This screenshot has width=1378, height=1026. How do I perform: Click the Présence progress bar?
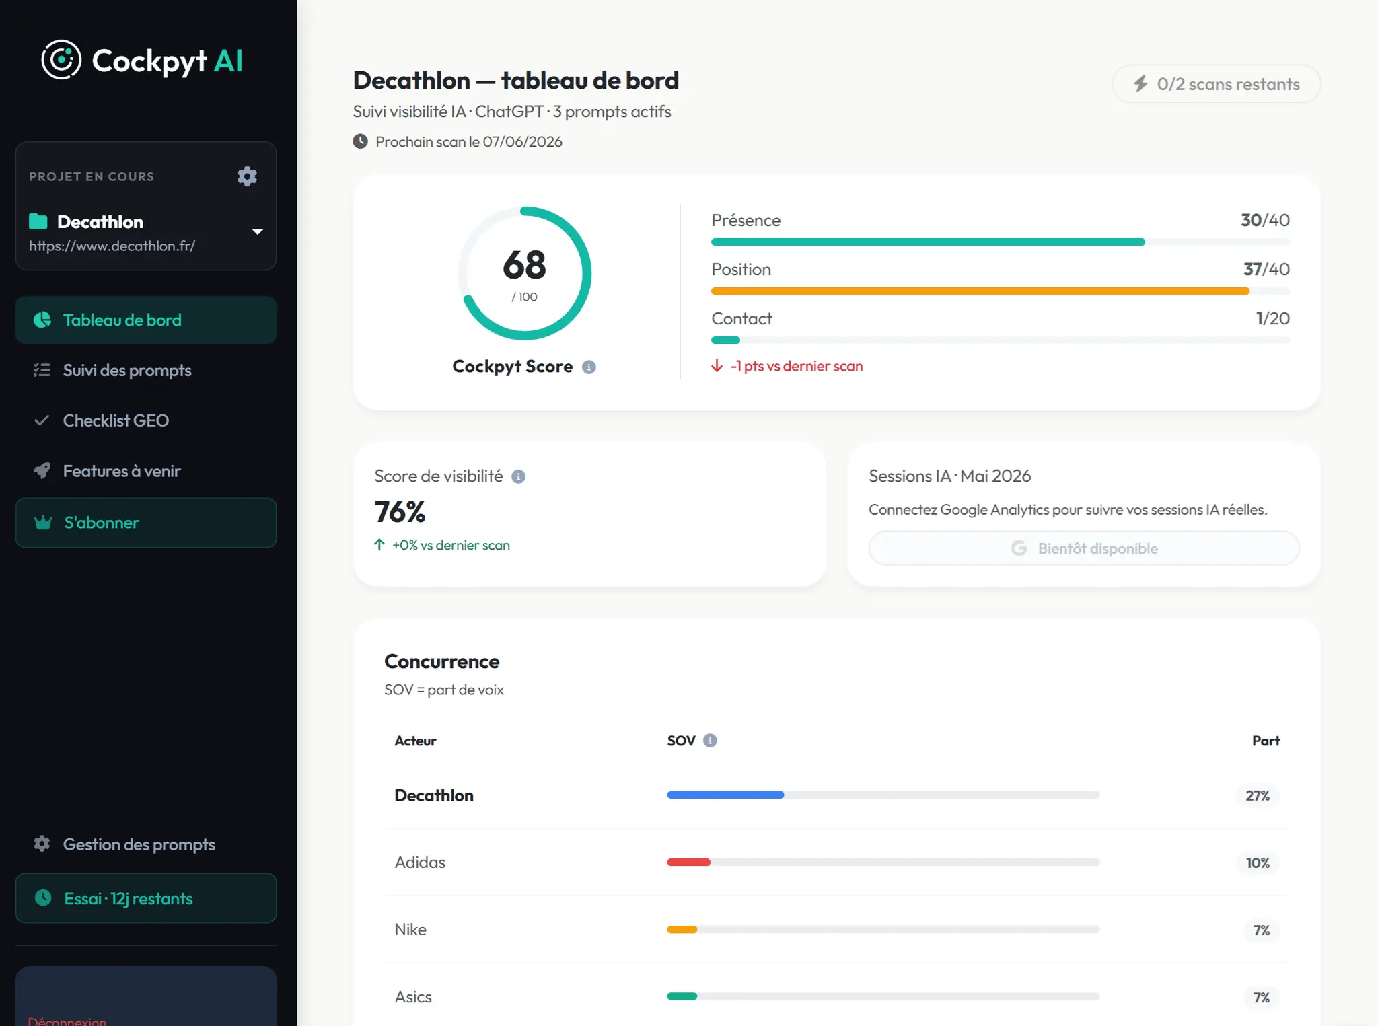pyautogui.click(x=1001, y=242)
